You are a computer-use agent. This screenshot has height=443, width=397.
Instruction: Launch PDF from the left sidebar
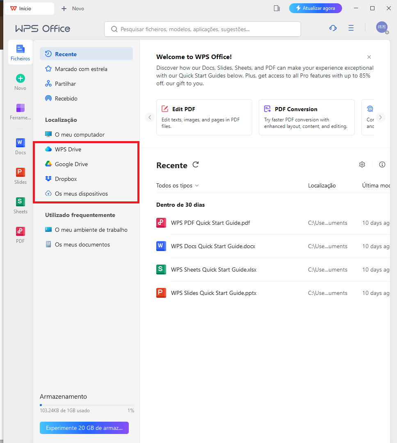tap(21, 235)
